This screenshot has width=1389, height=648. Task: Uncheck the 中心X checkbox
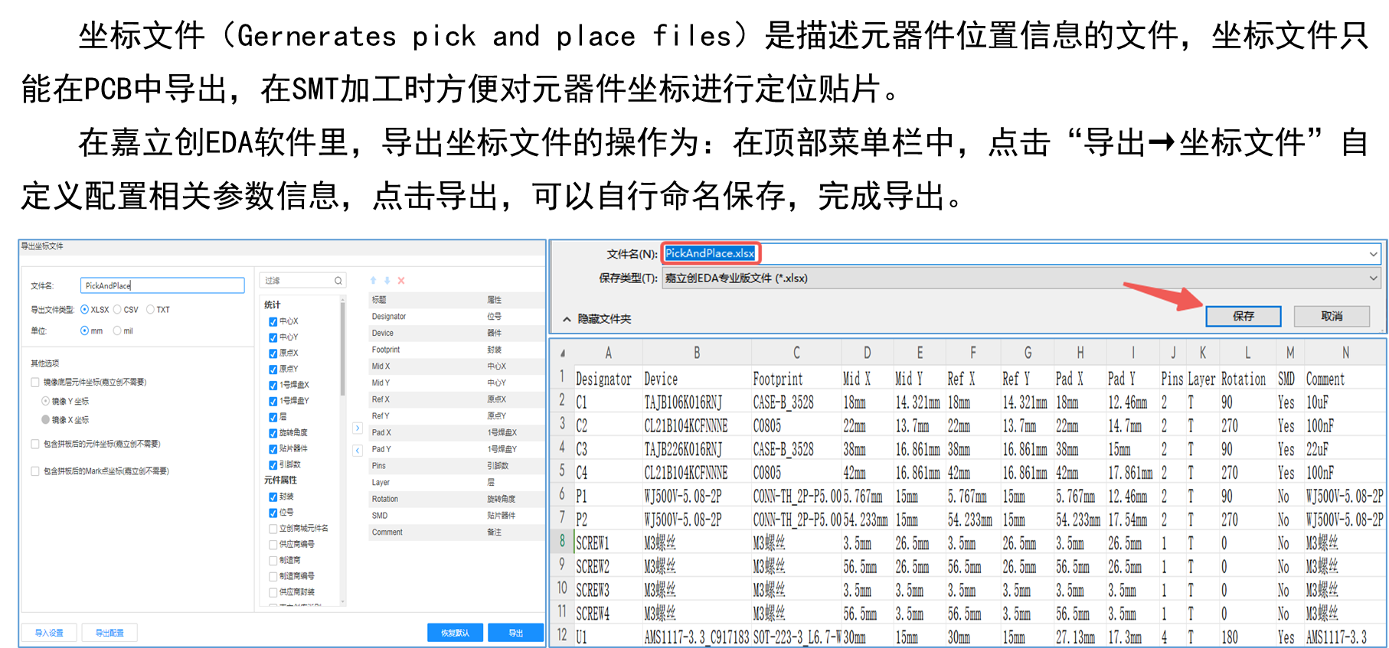point(273,322)
